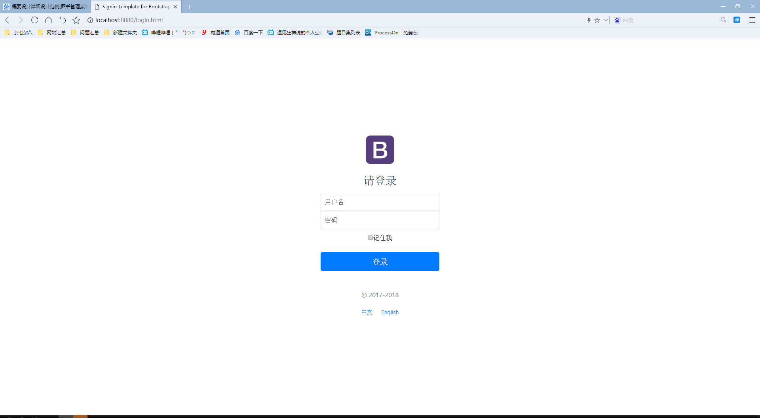Open the 题目集列表 bookmark
This screenshot has height=418, width=760.
(344, 33)
